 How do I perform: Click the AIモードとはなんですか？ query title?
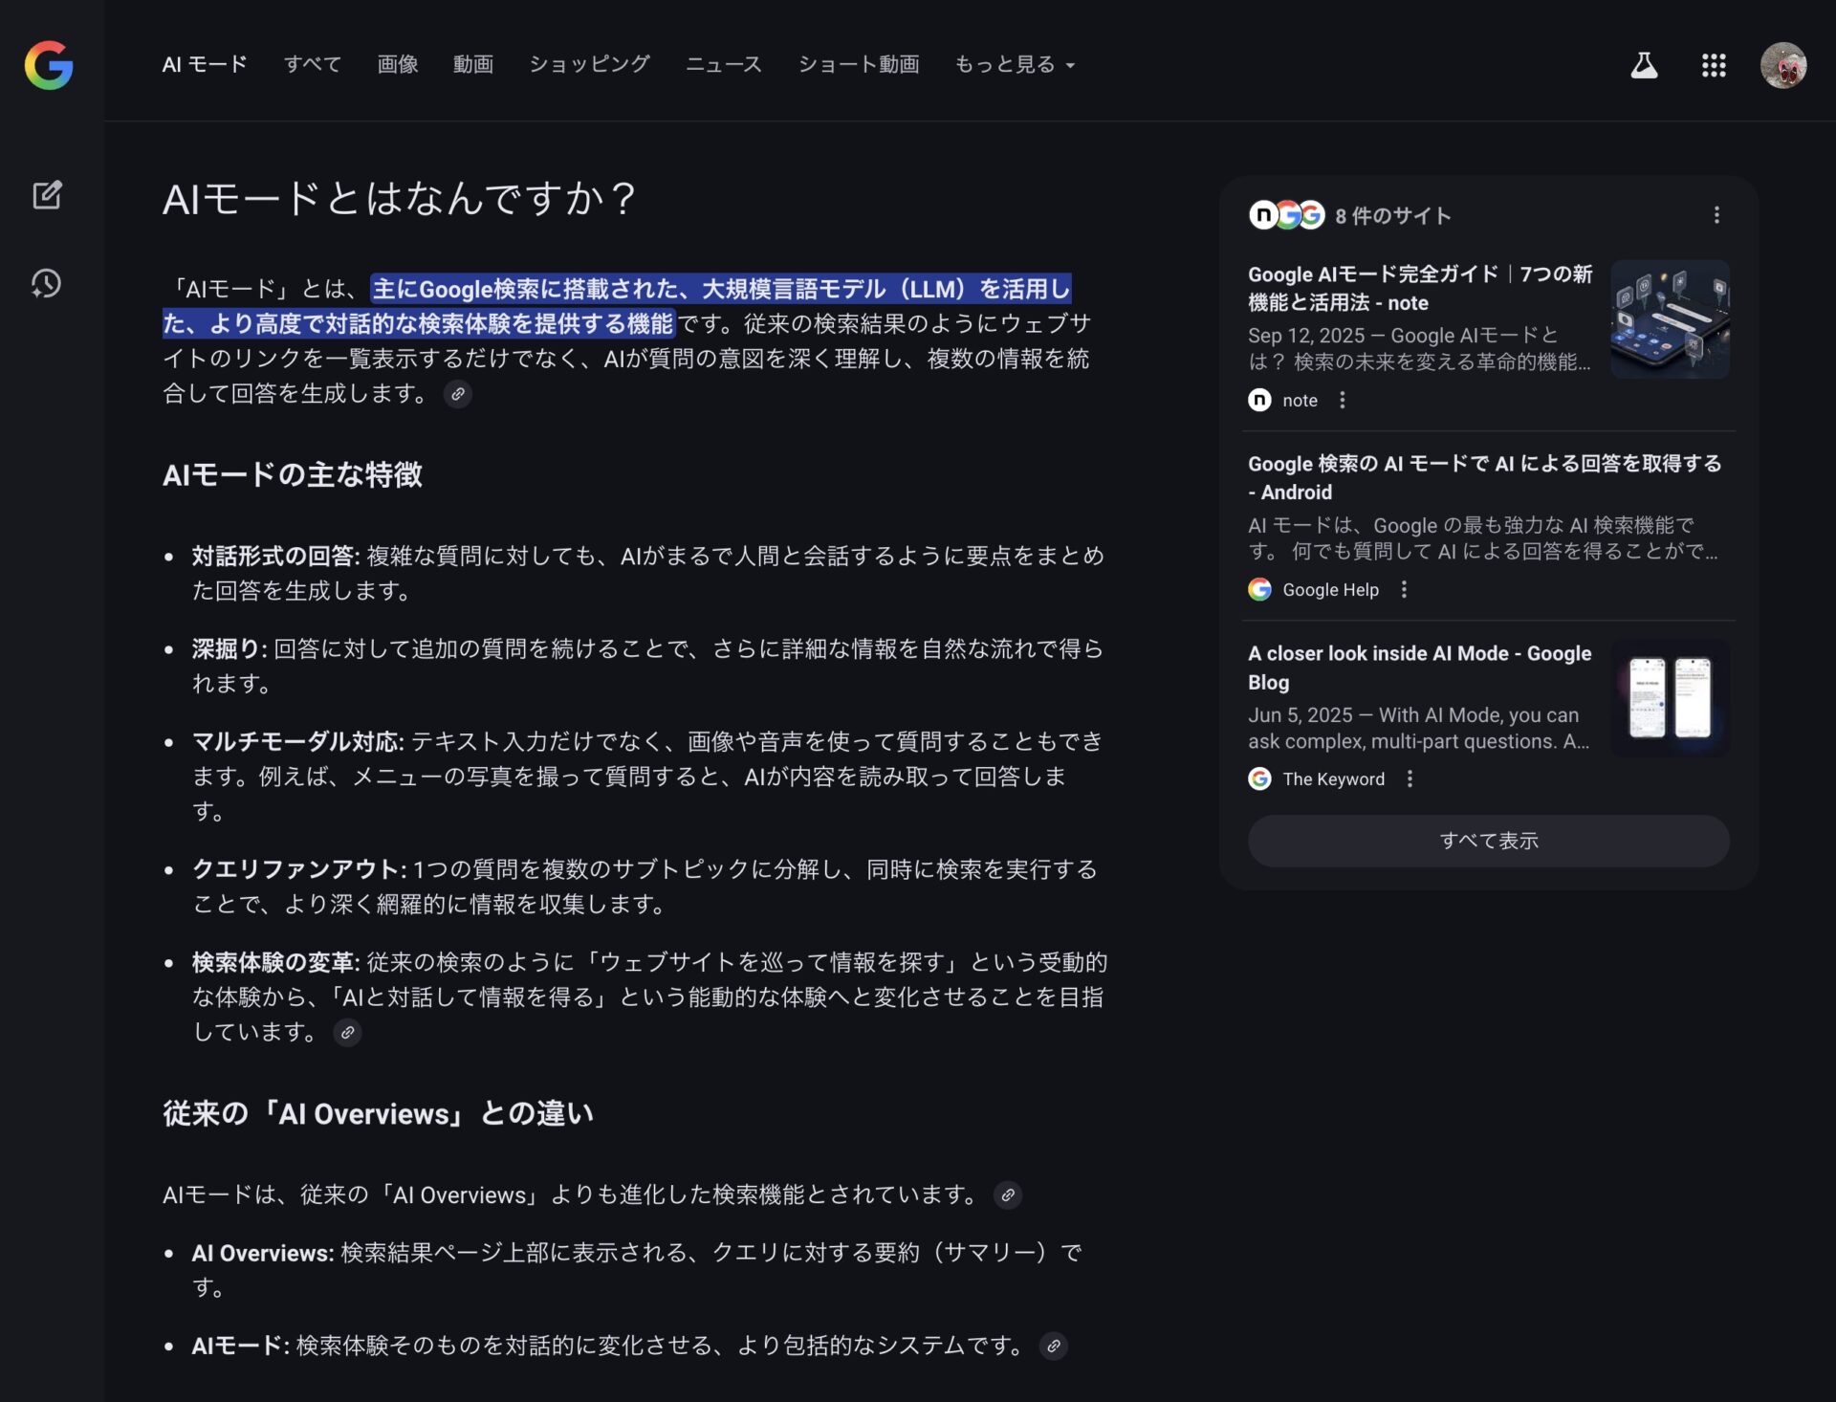400,198
